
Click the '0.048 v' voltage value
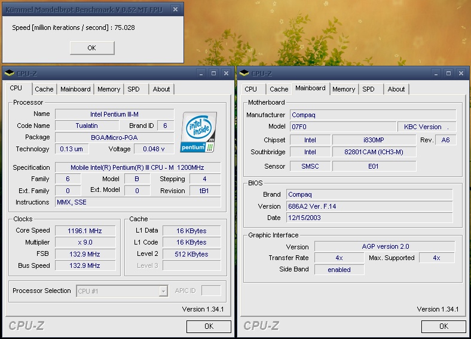tap(154, 149)
